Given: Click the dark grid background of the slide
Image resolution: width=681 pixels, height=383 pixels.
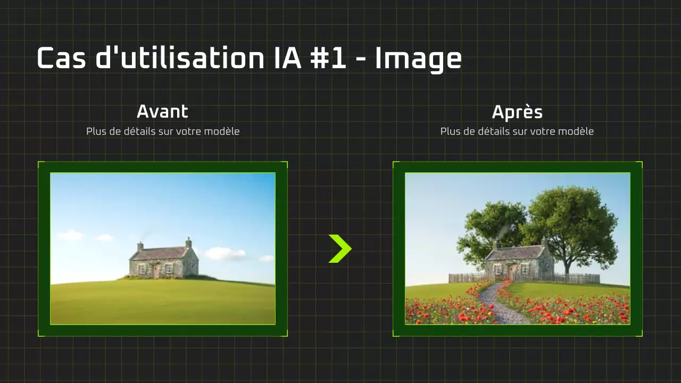Looking at the screenshot, I should pos(340,362).
